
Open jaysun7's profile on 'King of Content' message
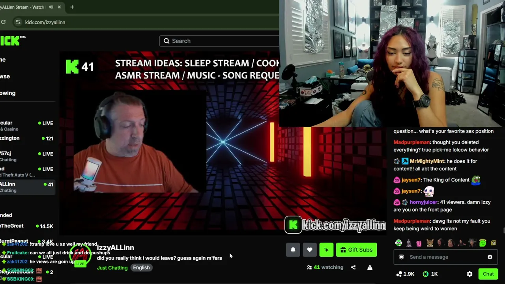click(411, 180)
